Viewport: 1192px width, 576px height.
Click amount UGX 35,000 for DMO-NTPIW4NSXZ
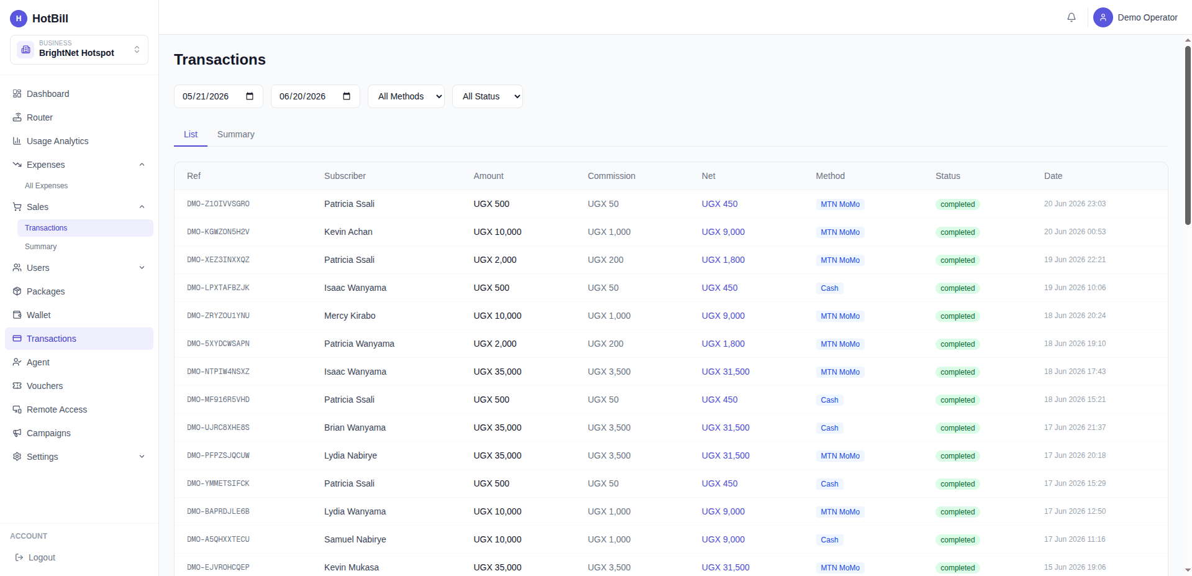coord(498,372)
